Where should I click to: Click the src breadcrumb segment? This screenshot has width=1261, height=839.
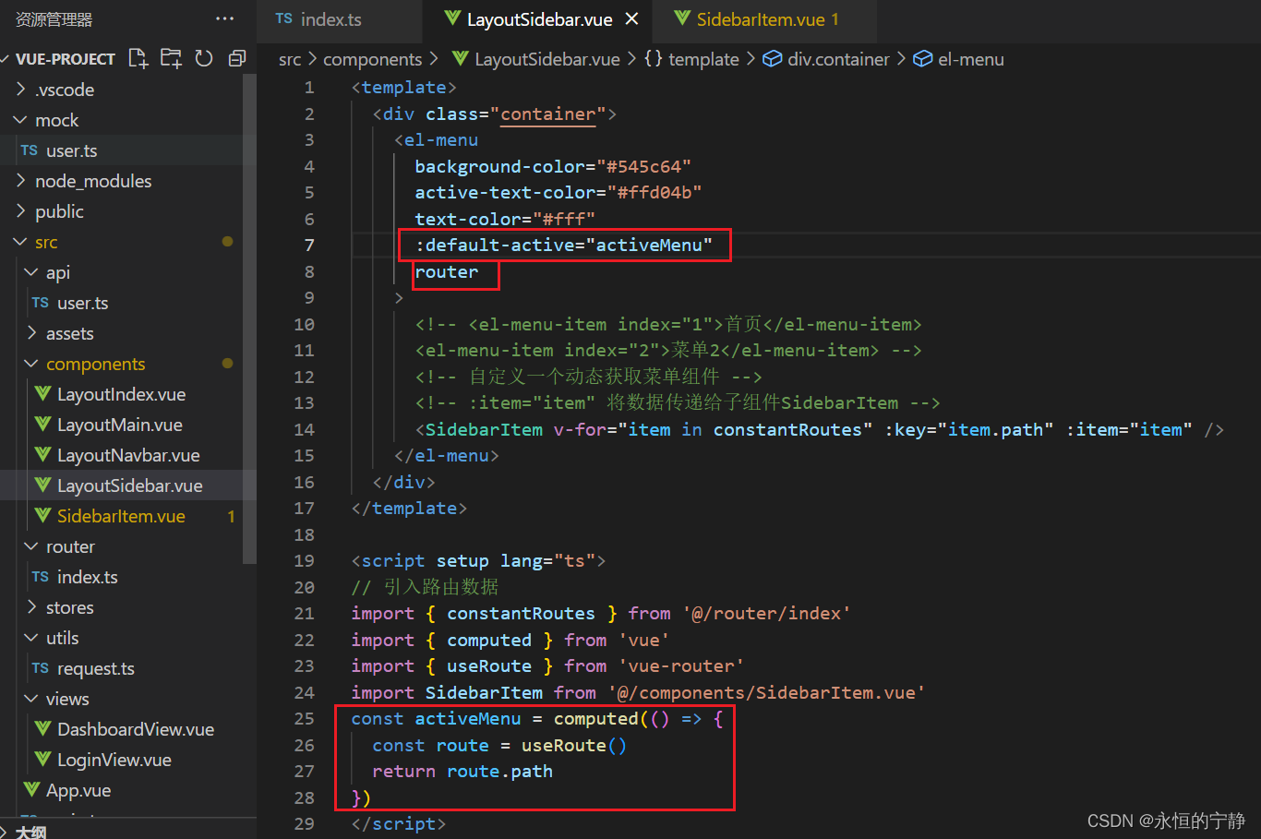(290, 59)
